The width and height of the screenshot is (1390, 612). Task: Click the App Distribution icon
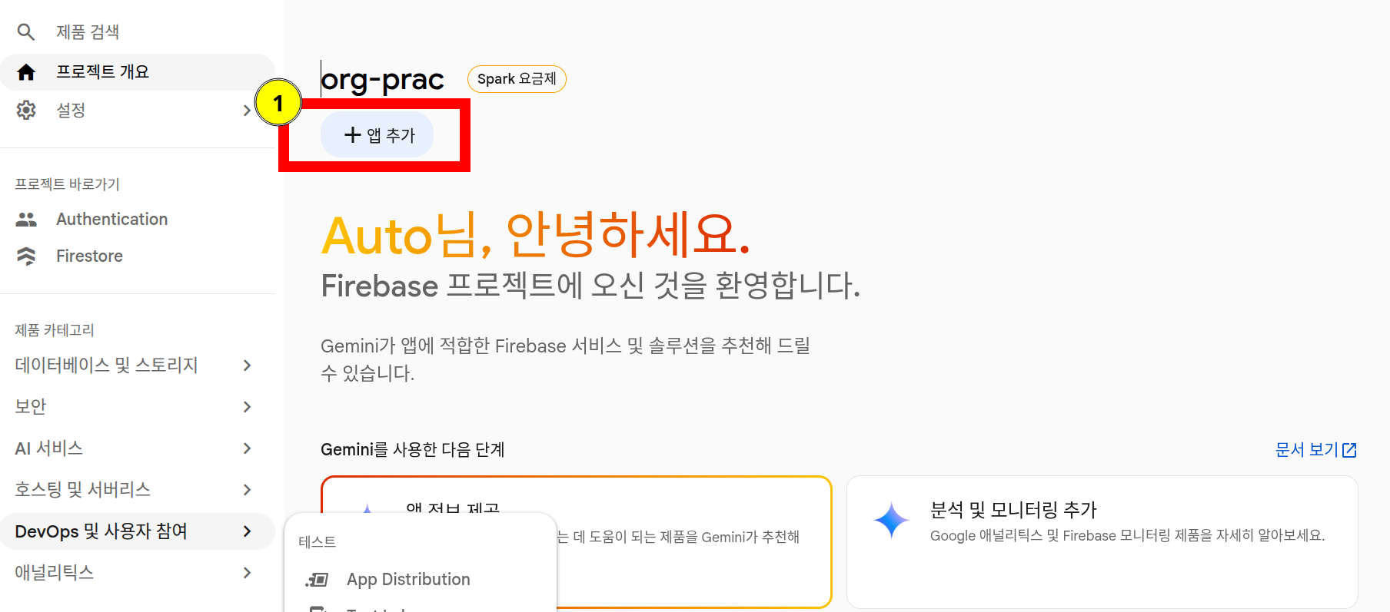[317, 580]
